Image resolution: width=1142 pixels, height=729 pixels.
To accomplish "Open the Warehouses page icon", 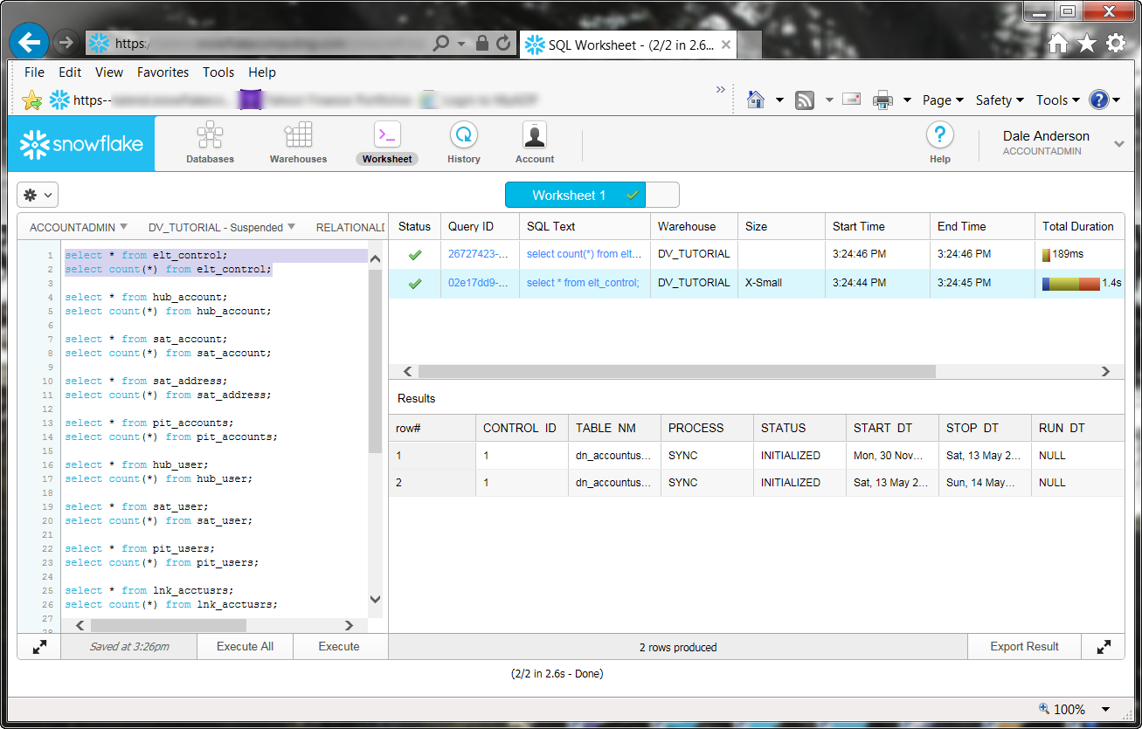I will click(298, 136).
